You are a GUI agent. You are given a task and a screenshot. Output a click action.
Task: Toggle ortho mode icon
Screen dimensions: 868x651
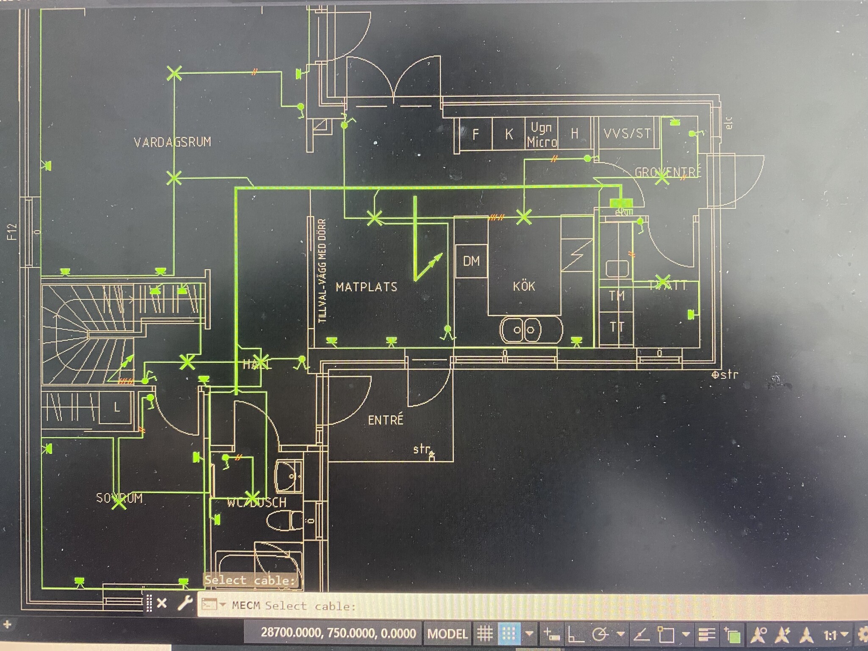(576, 634)
